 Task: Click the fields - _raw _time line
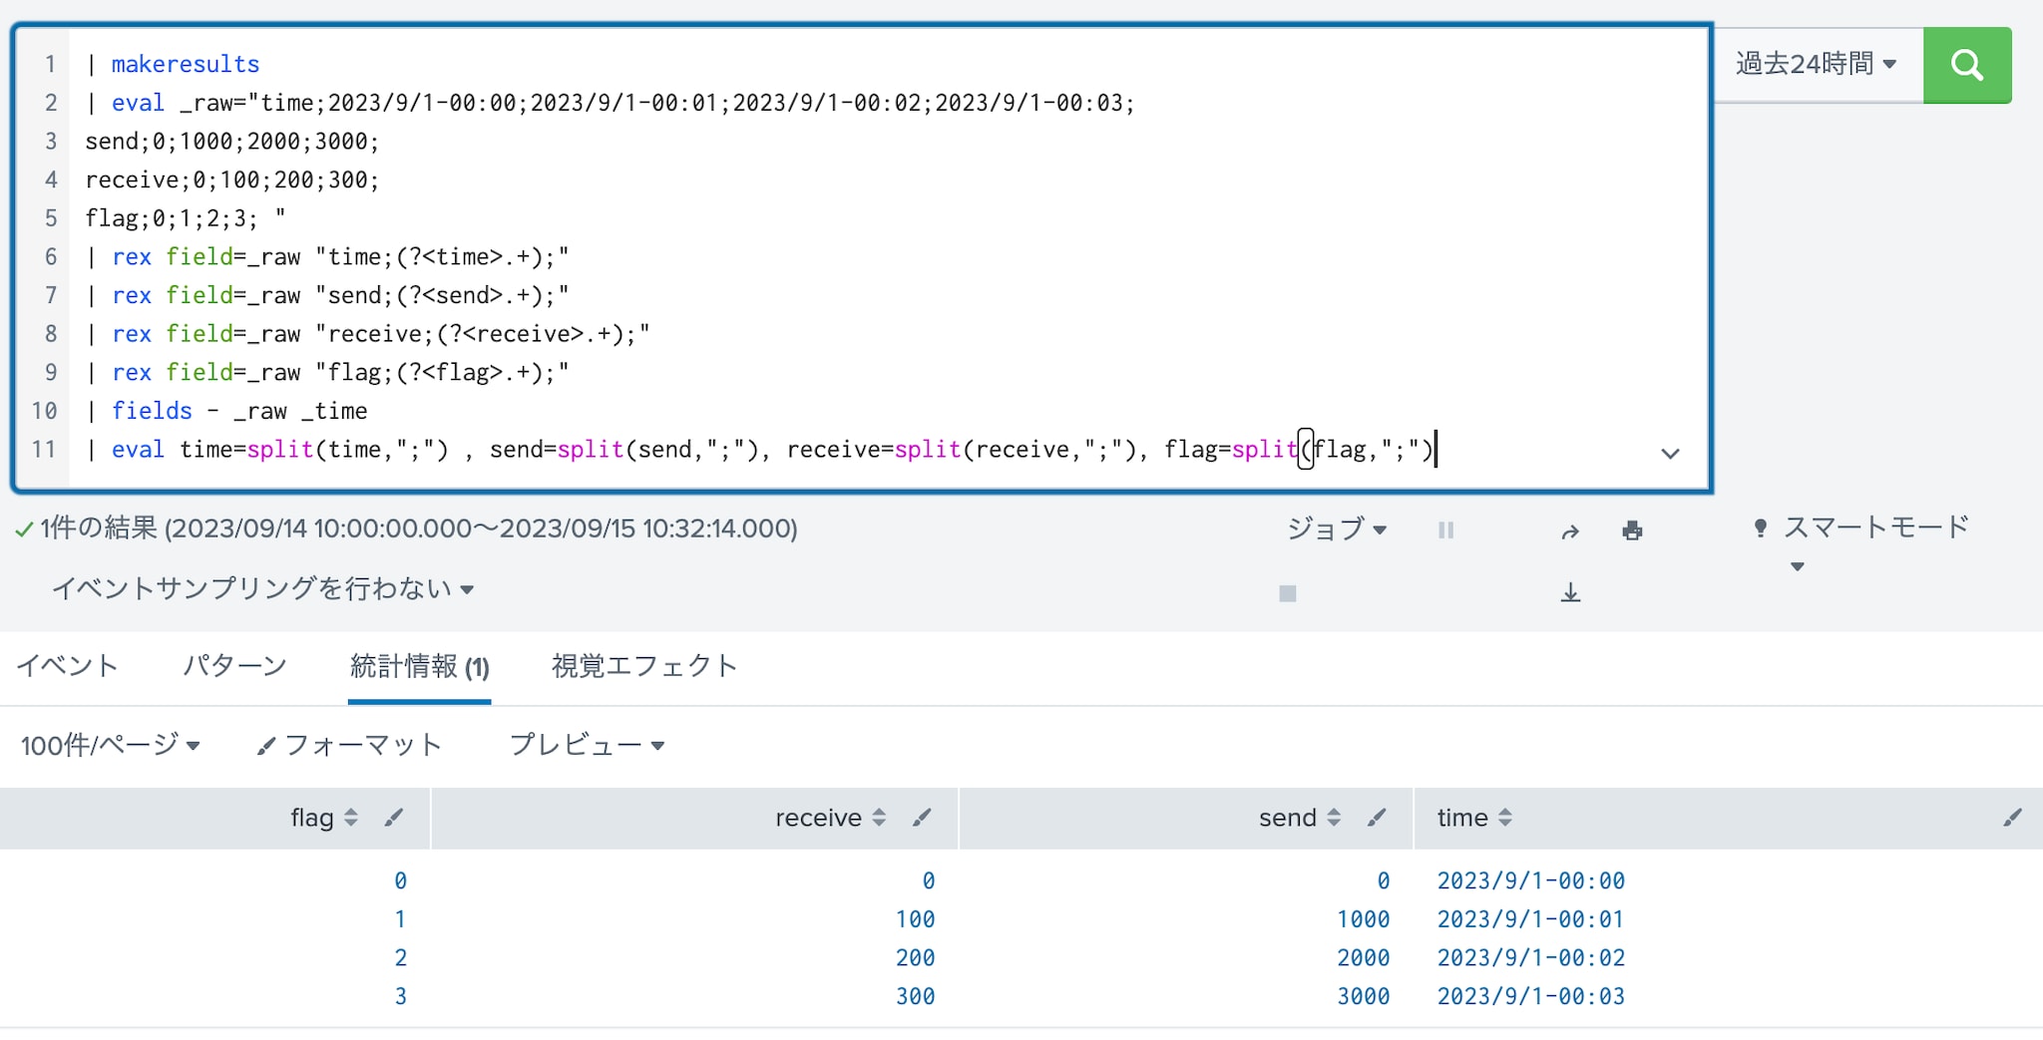(x=227, y=411)
